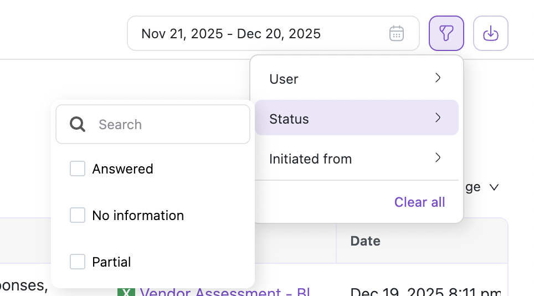Enable the No information checkbox
This screenshot has width=534, height=296.
pyautogui.click(x=78, y=216)
